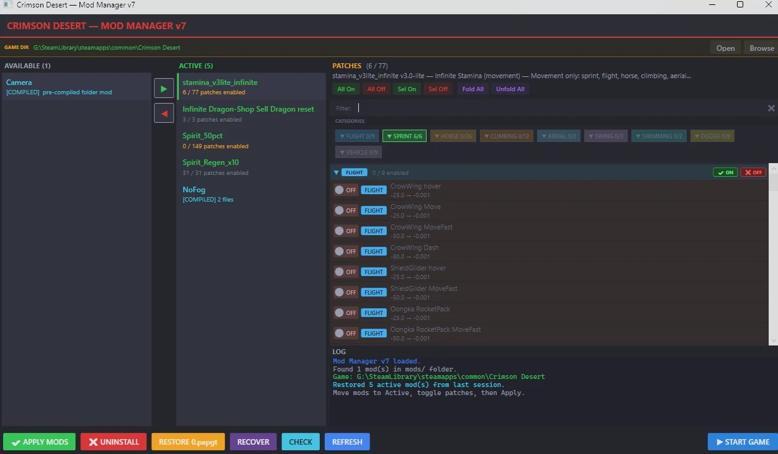Click the Sel On button

coord(407,89)
